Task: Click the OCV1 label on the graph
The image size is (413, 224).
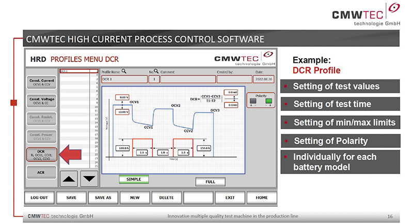Action: pos(134,102)
